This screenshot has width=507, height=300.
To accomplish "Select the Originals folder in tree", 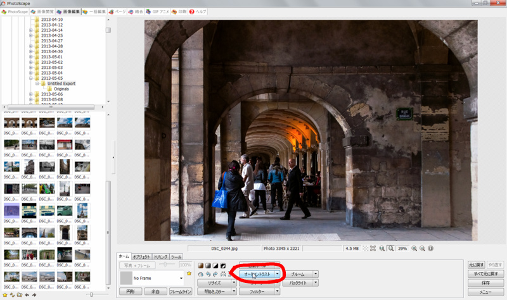I will click(61, 89).
